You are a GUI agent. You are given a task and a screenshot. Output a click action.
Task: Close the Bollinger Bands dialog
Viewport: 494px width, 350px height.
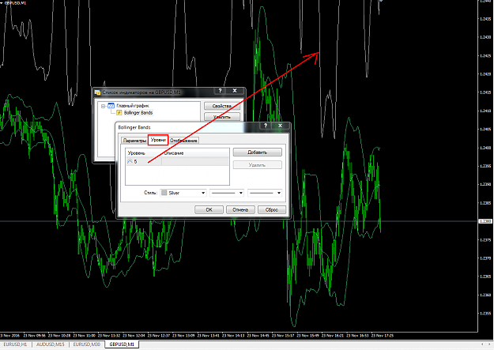point(280,126)
